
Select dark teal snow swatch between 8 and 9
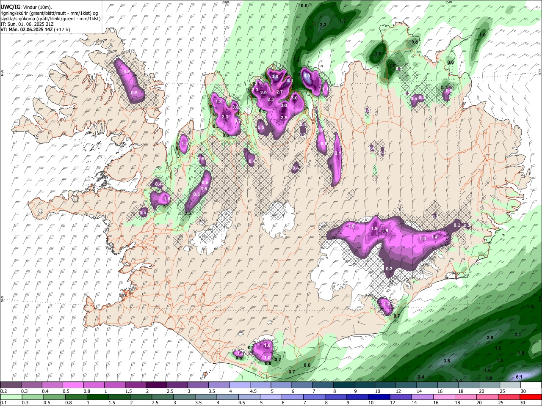(344, 385)
